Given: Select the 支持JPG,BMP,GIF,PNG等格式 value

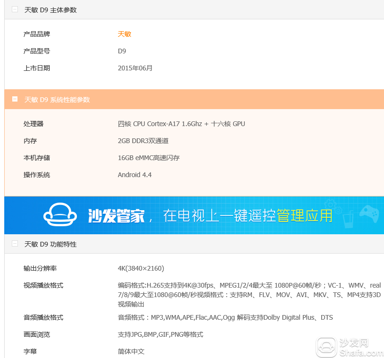Looking at the screenshot, I should (x=160, y=334).
